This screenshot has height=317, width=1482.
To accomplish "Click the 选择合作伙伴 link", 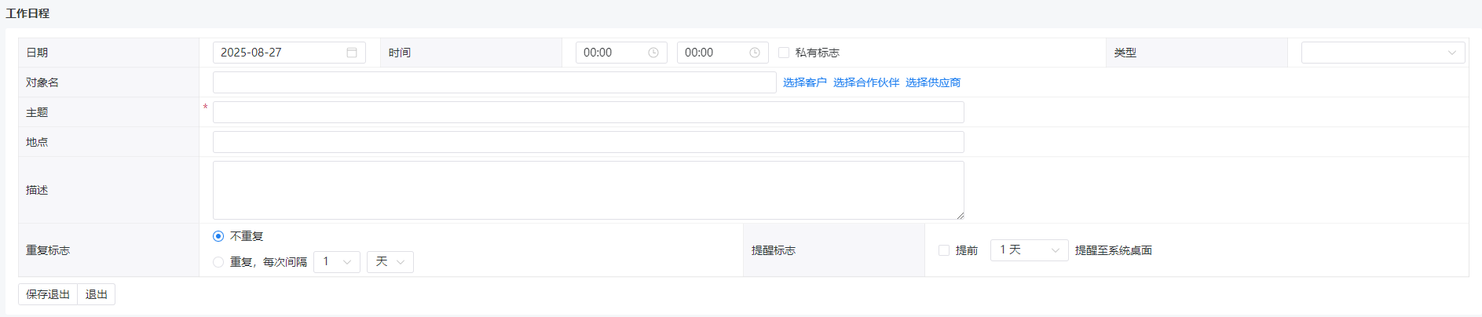I will pos(865,82).
